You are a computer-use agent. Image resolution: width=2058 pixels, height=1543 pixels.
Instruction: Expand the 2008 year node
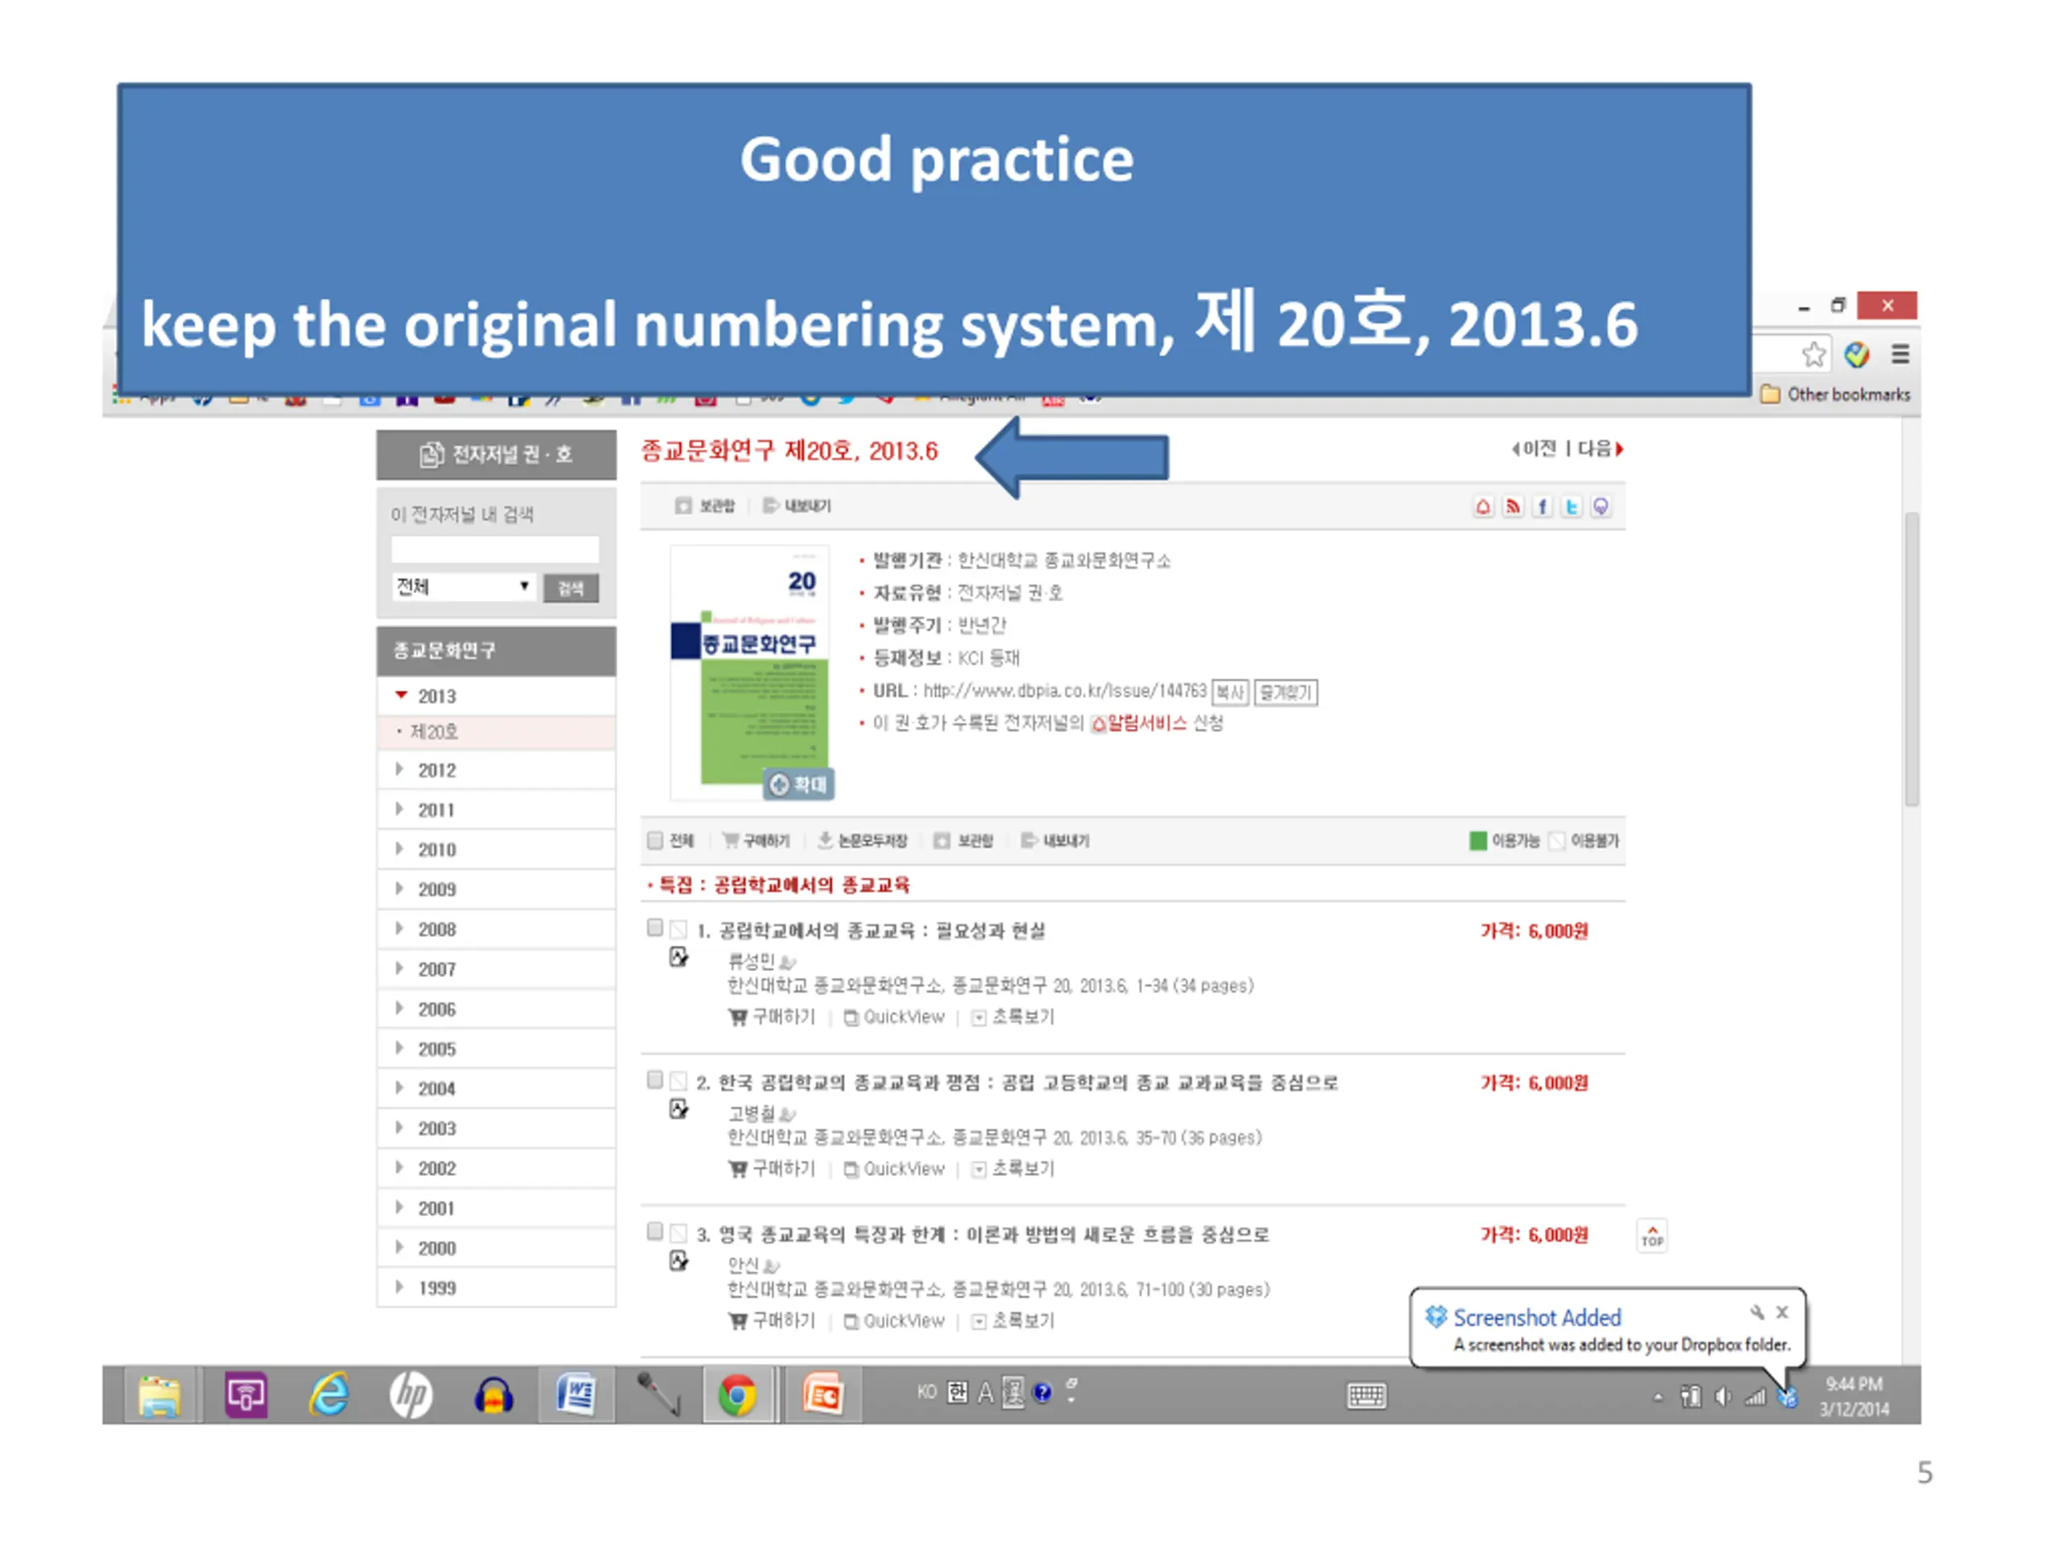coord(399,928)
